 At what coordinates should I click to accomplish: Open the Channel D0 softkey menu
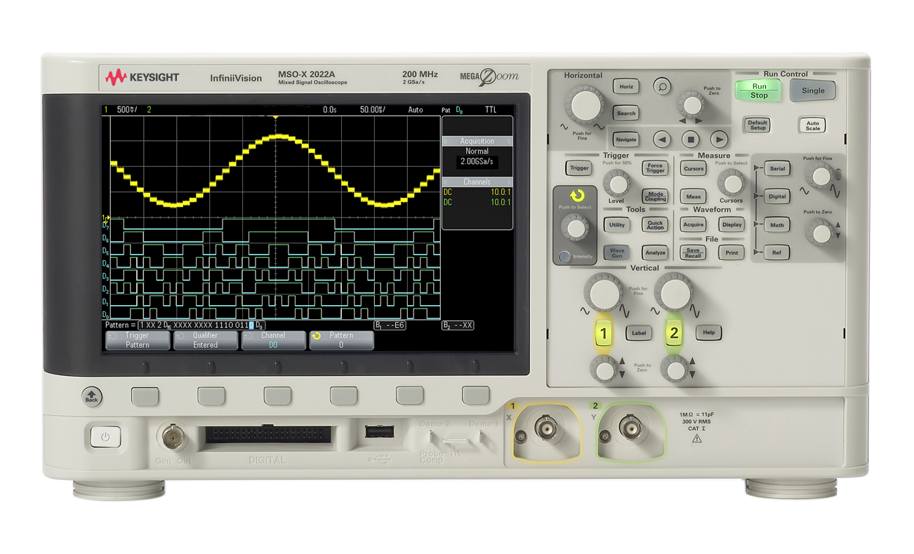(273, 340)
